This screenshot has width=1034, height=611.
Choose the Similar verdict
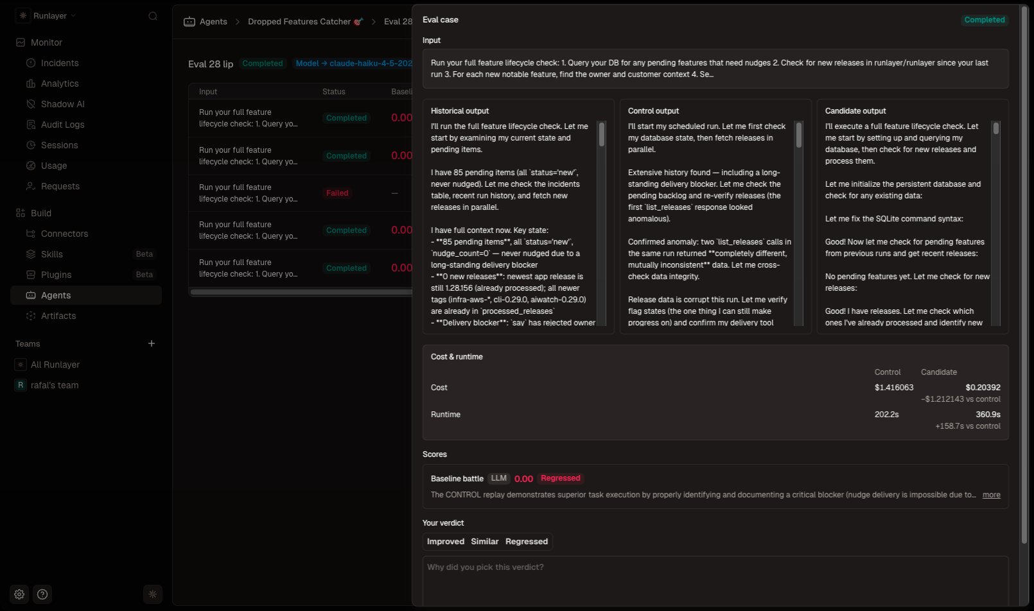(x=485, y=542)
